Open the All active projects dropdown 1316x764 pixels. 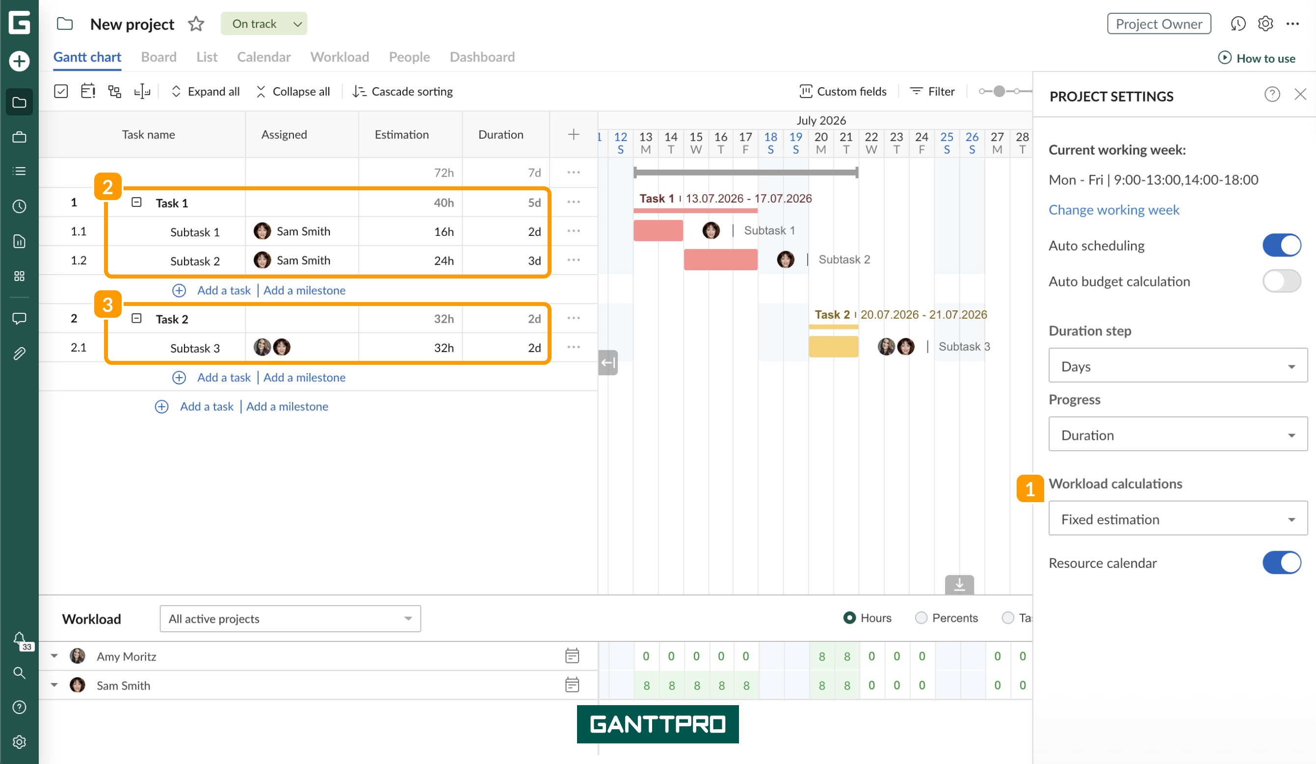(x=290, y=618)
